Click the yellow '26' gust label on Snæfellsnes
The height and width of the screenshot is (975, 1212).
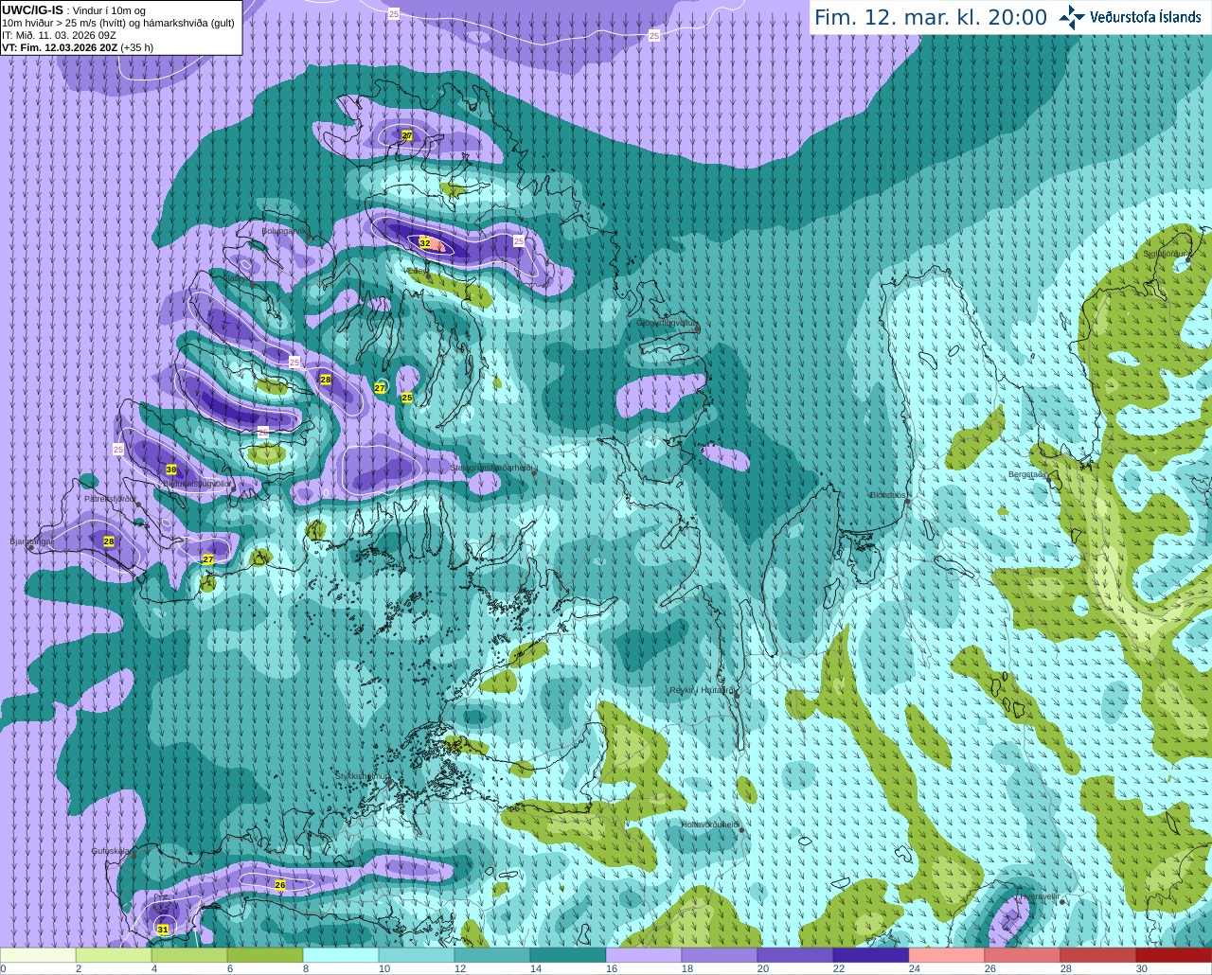tap(280, 885)
